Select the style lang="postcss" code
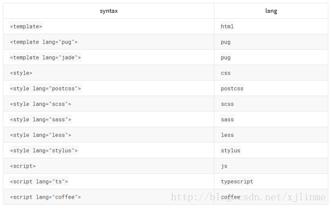This screenshot has height=208, width=332. click(45, 88)
